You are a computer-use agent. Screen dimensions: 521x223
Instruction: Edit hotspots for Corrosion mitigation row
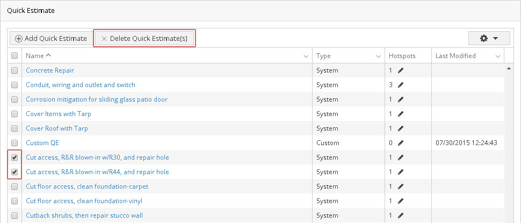[x=400, y=99]
